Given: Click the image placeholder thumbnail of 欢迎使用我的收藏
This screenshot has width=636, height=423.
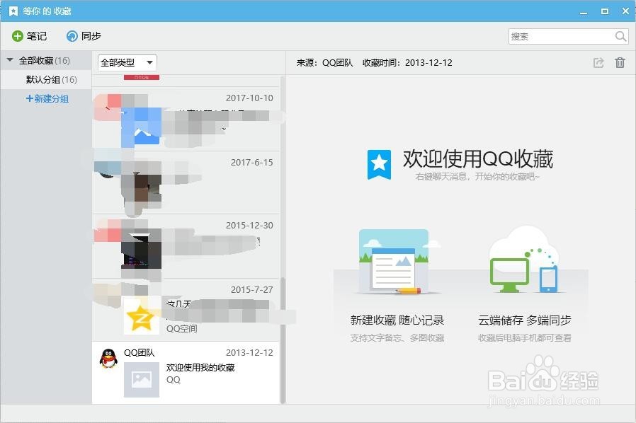Looking at the screenshot, I should tap(141, 379).
